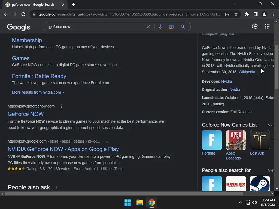Click the Fortnite label link
279x209 pixels.
208,153
